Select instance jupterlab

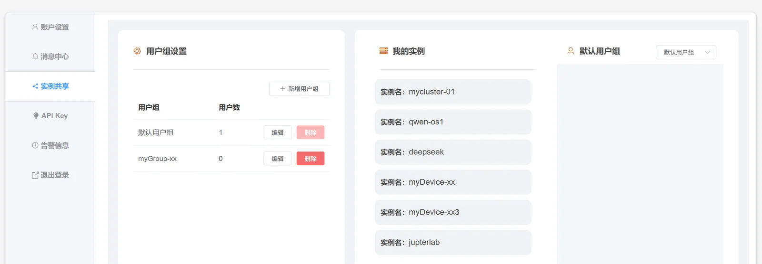pyautogui.click(x=453, y=243)
